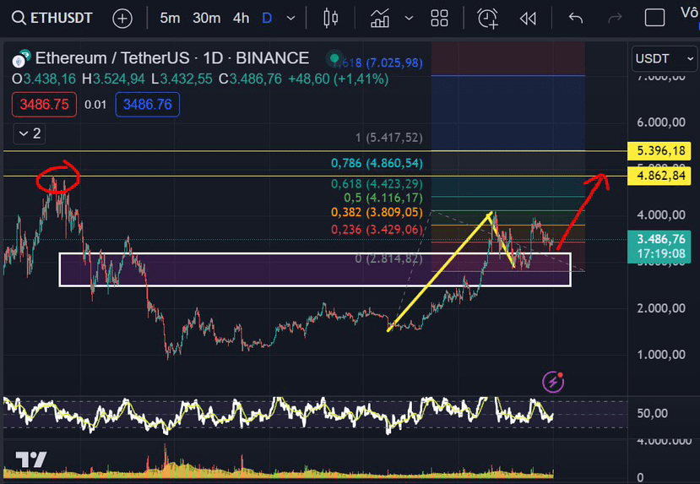The width and height of the screenshot is (700, 484).
Task: Select the 4h timeframe
Action: click(x=241, y=19)
